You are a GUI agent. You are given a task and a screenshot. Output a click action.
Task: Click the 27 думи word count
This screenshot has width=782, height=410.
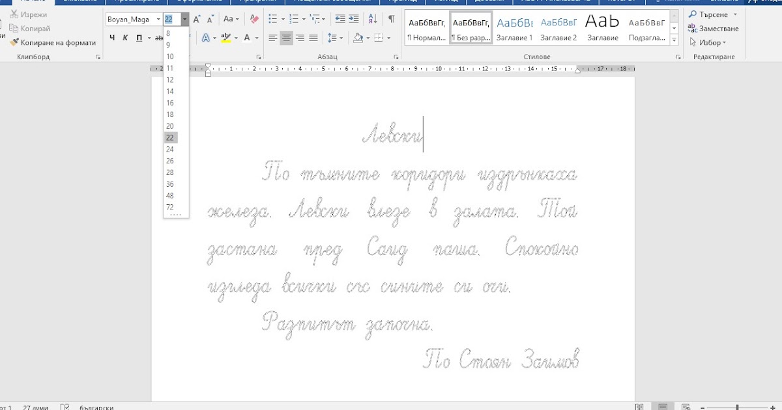35,407
